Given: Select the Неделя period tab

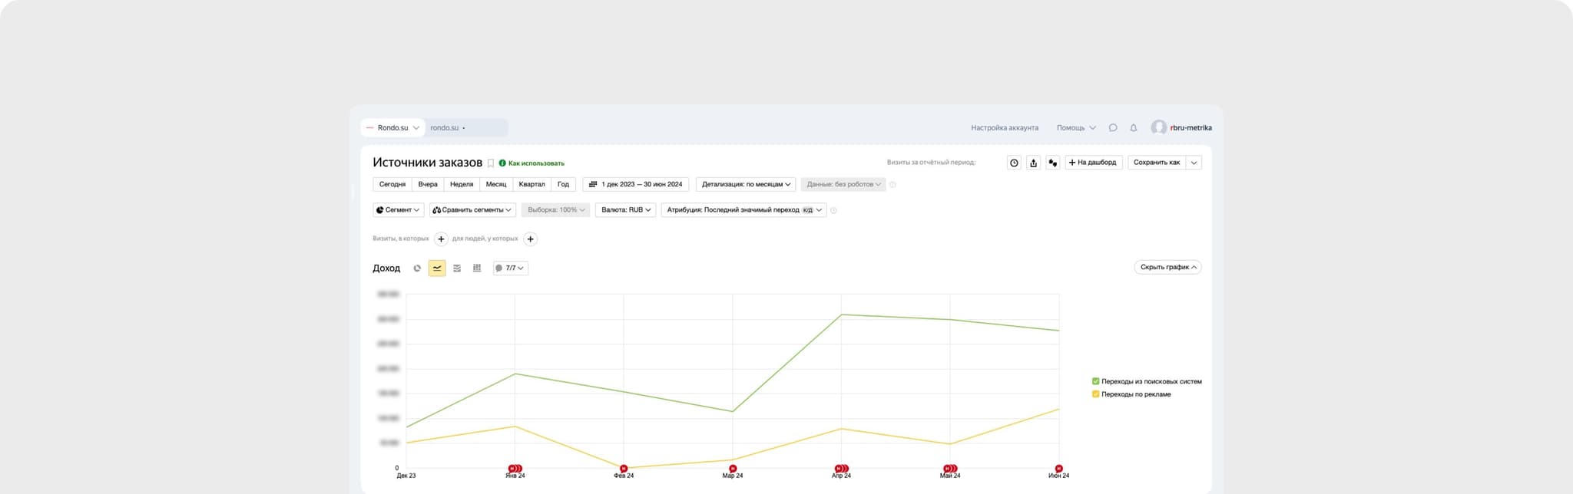Looking at the screenshot, I should click(x=462, y=184).
